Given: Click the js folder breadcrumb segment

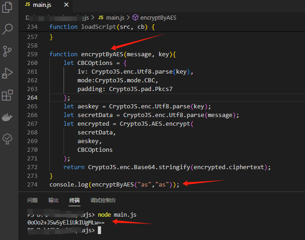Looking at the screenshot, I should coord(86,18).
